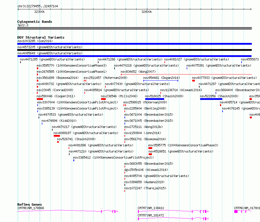
Task: Click the blue nsv522856 (Shaikh2009) bar
Action: (211, 99)
